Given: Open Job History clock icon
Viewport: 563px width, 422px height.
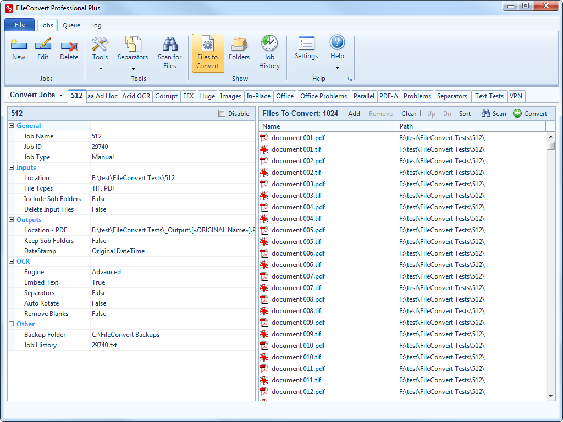Looking at the screenshot, I should (x=269, y=45).
